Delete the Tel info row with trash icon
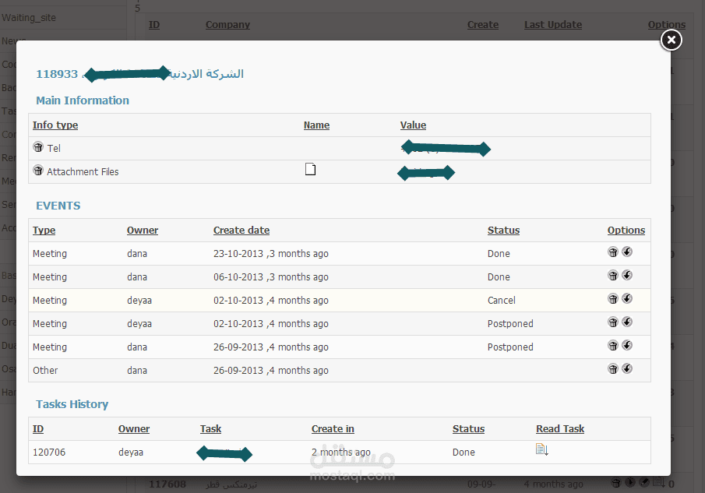705x493 pixels. [x=38, y=147]
